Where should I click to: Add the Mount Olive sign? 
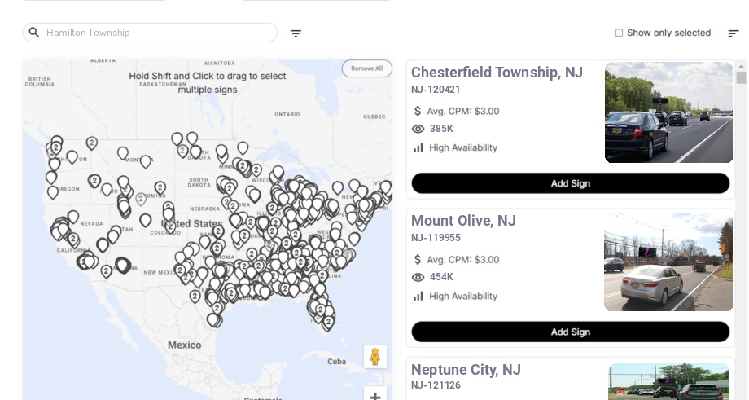click(x=570, y=332)
